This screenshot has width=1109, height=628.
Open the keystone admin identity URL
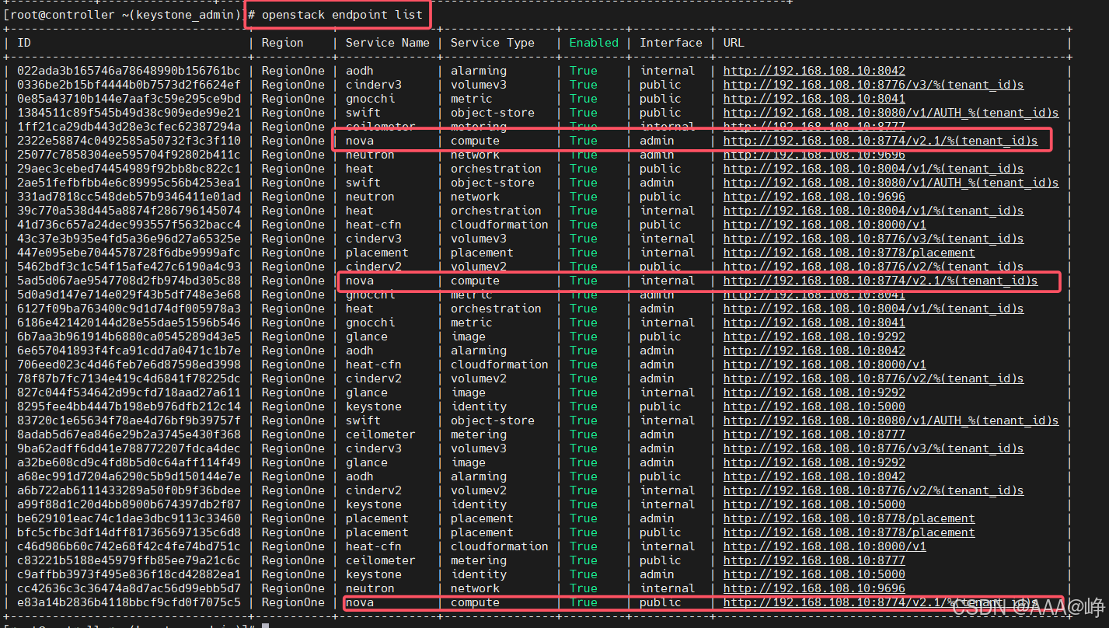814,574
